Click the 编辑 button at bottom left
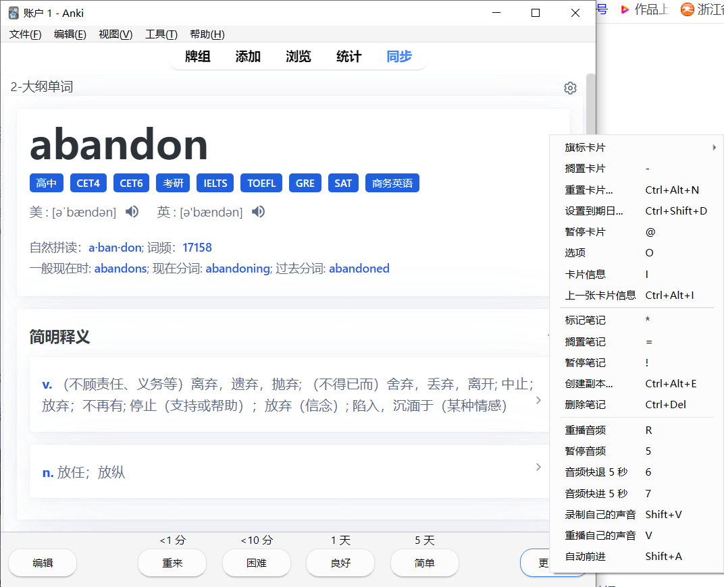Viewport: 724px width, 587px height. click(x=43, y=563)
